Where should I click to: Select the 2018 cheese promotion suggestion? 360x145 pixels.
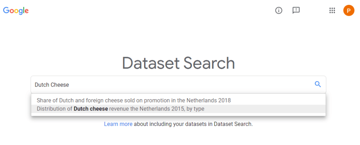[134, 100]
